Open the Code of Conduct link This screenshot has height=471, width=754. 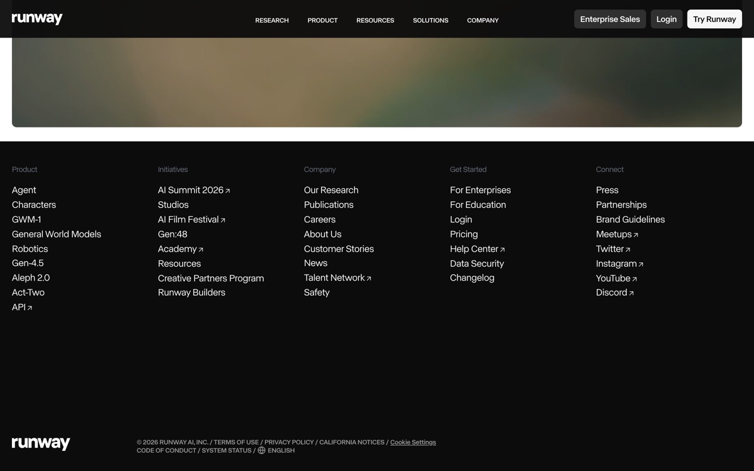[x=167, y=450]
